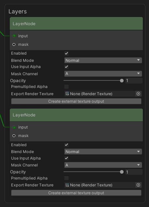Click the Layers group title
The height and width of the screenshot is (207, 149).
18,11
